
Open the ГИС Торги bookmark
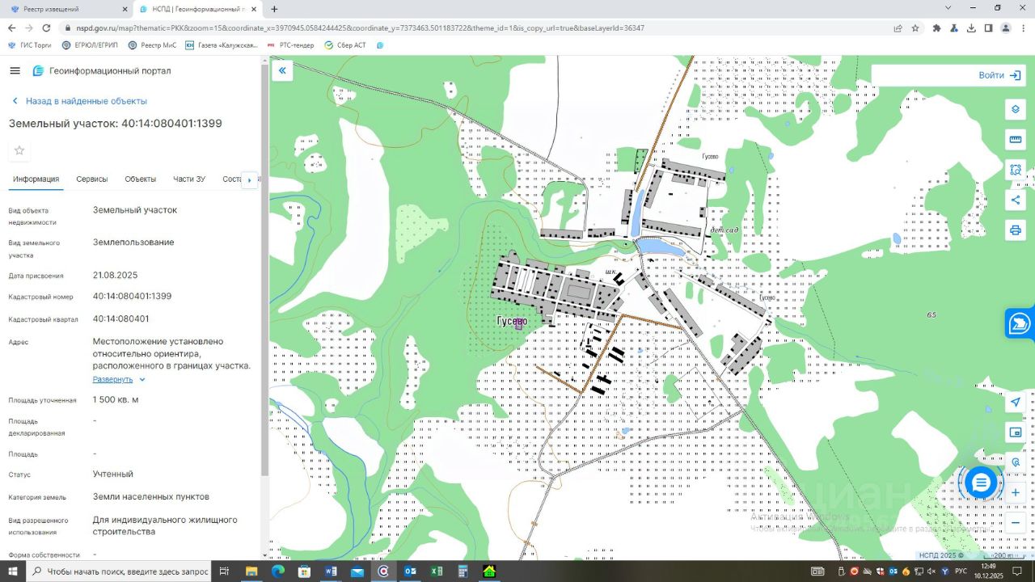coord(30,45)
